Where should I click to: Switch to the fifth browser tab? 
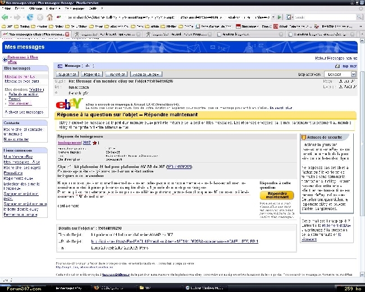(x=321, y=34)
